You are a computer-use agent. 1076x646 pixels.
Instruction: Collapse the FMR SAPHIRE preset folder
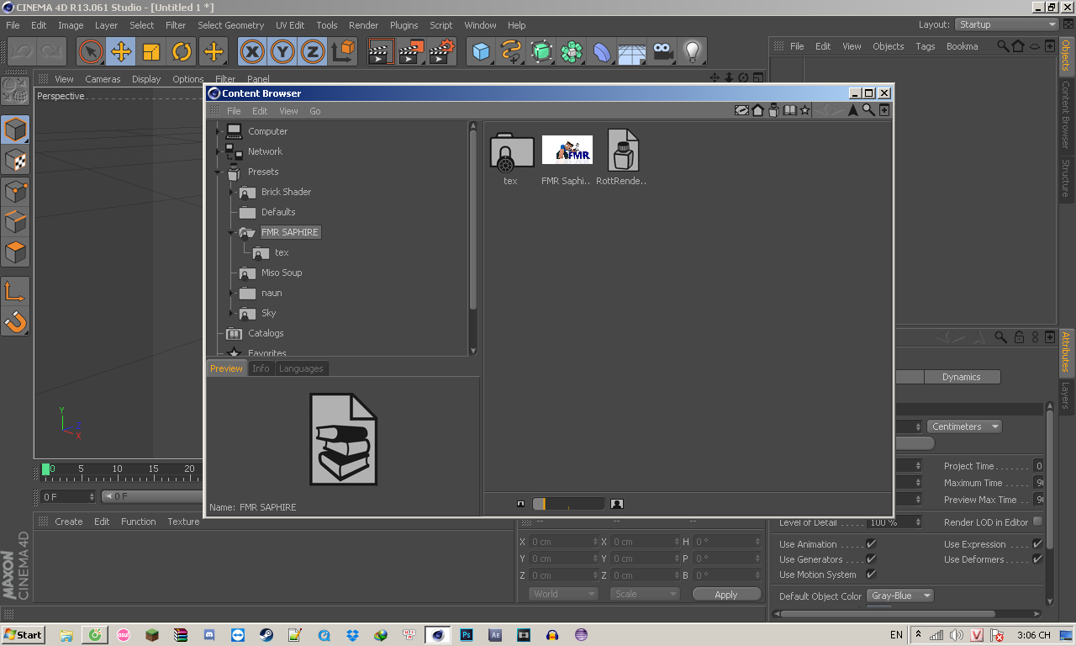(231, 232)
